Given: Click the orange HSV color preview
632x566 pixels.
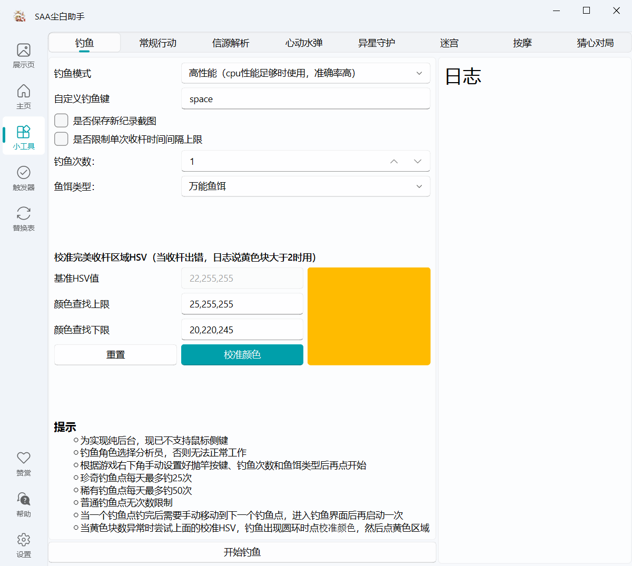Looking at the screenshot, I should 369,316.
